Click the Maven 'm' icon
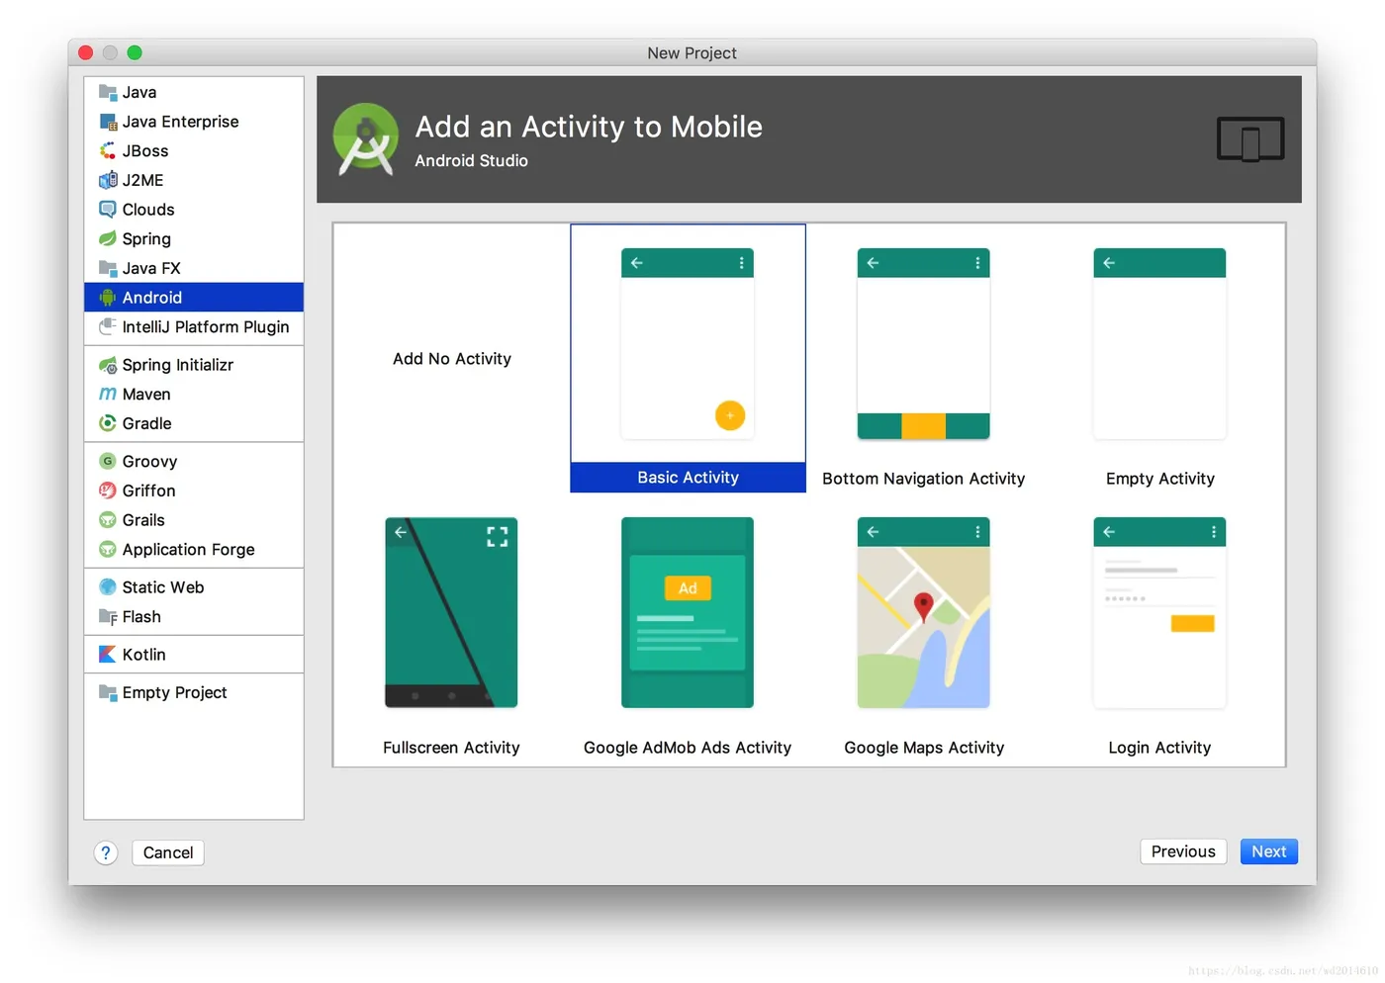This screenshot has height=983, width=1385. (108, 394)
